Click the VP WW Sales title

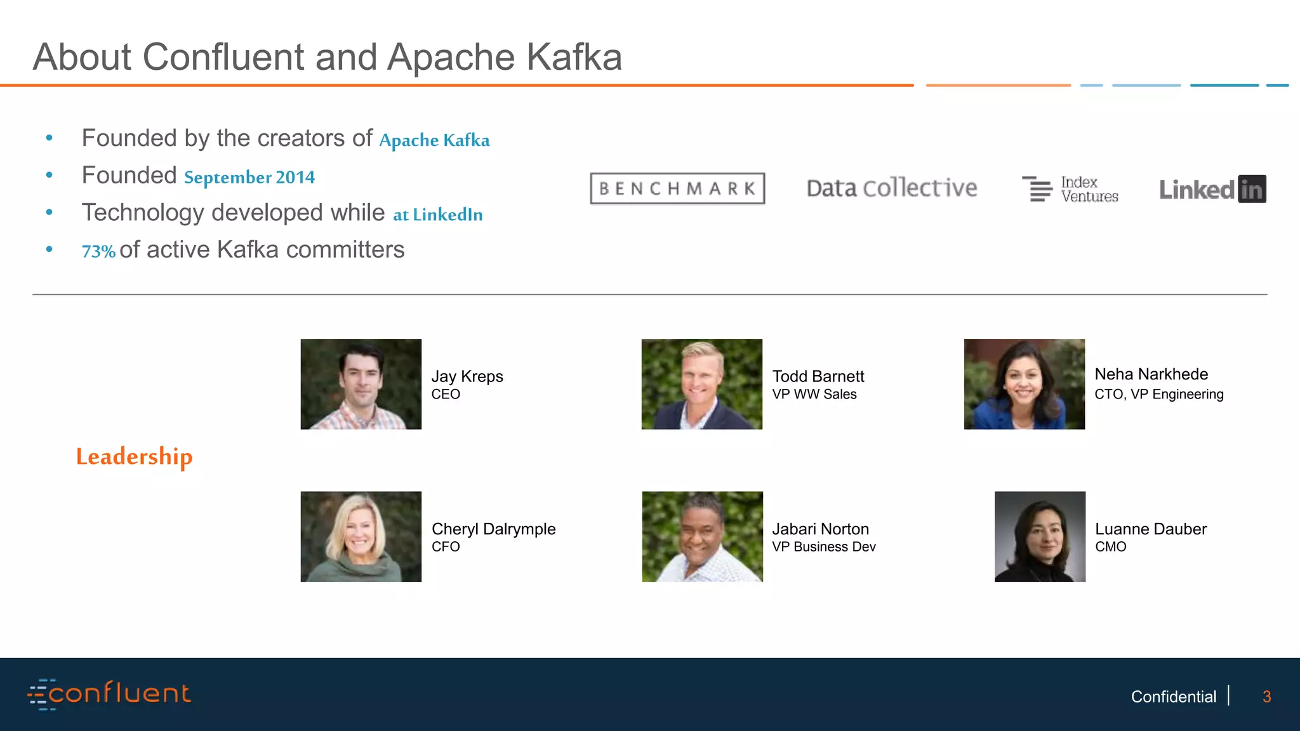(814, 394)
